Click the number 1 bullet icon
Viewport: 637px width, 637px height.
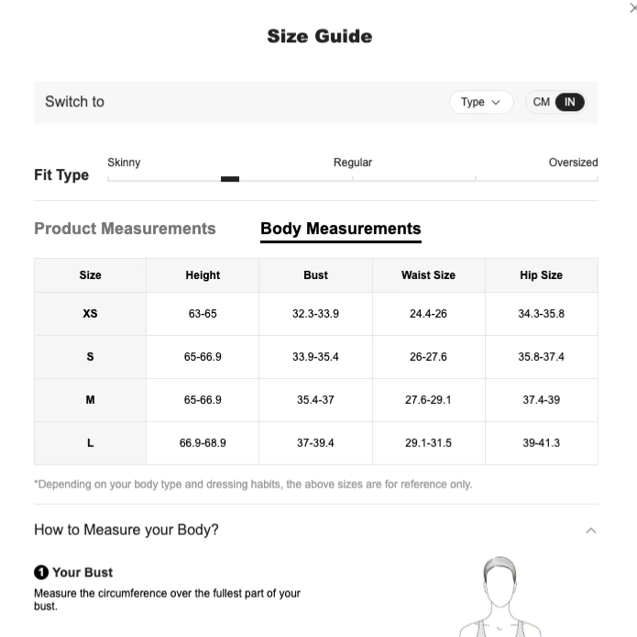coord(41,573)
